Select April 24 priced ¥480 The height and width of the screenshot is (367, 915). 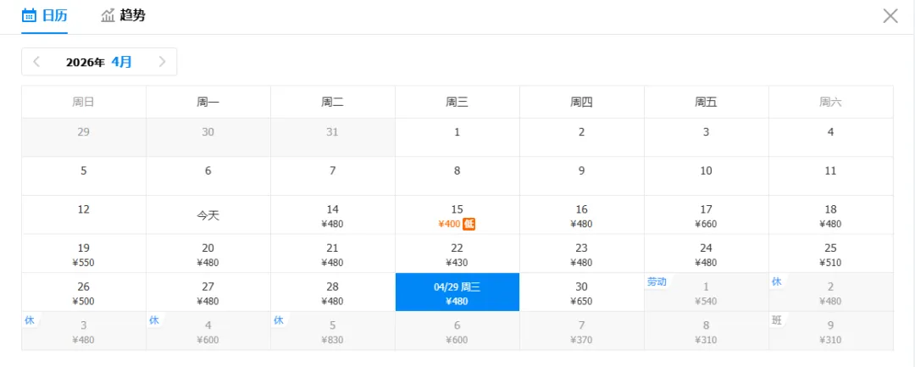pos(706,253)
